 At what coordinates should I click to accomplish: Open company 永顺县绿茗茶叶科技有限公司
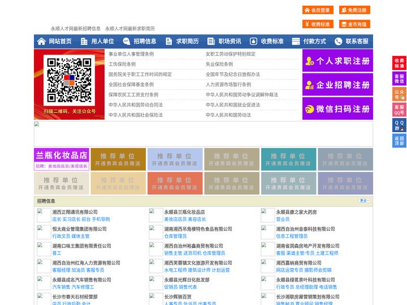coord(305,280)
